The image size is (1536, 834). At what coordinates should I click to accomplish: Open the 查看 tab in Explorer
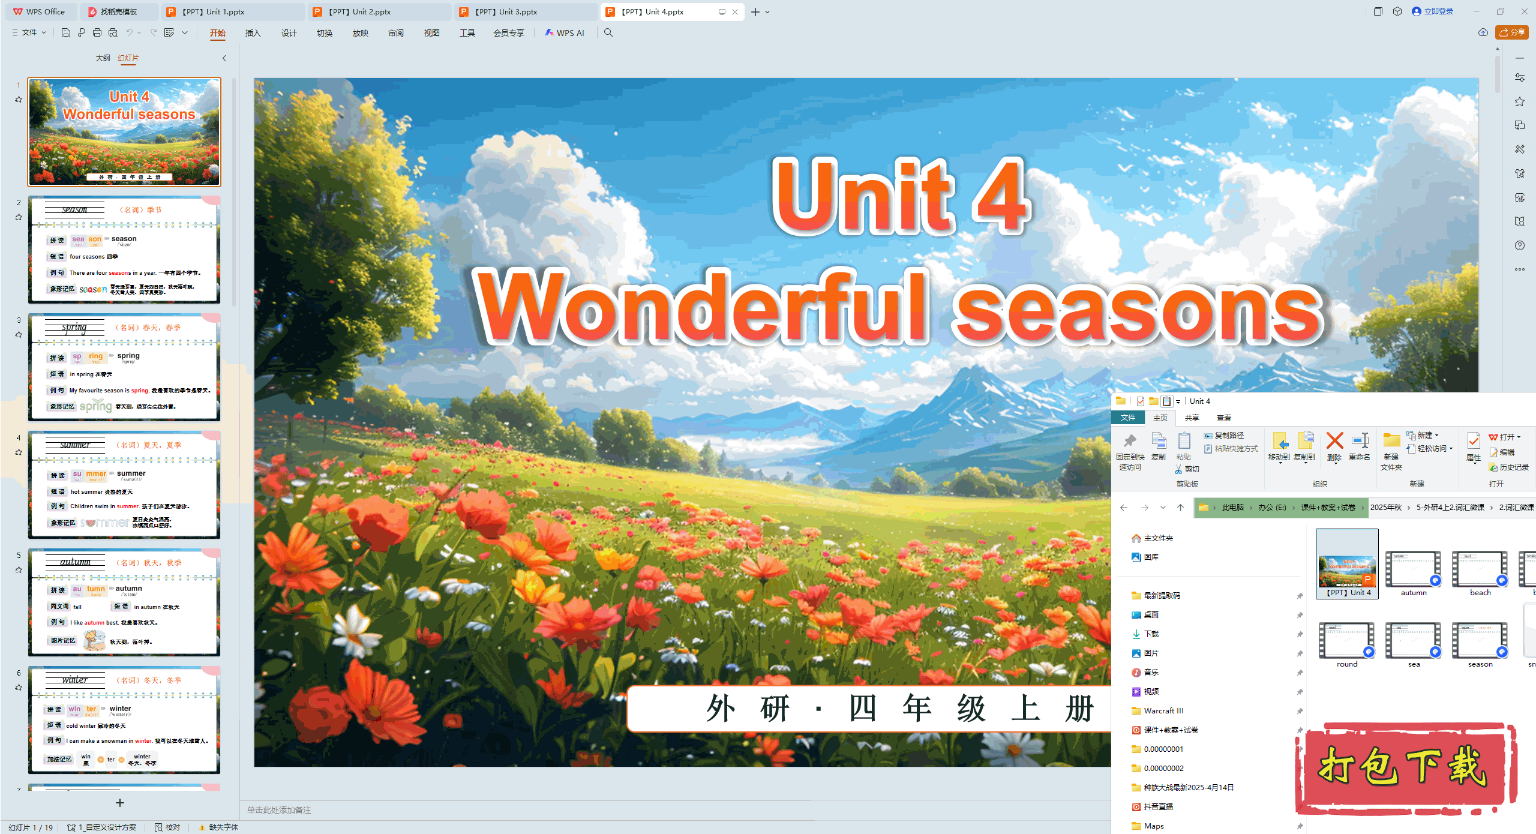click(x=1224, y=418)
